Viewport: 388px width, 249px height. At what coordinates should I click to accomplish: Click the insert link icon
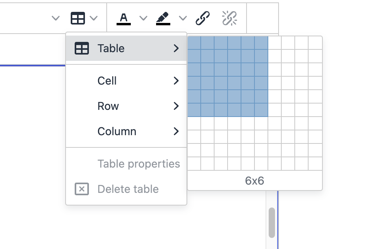203,18
